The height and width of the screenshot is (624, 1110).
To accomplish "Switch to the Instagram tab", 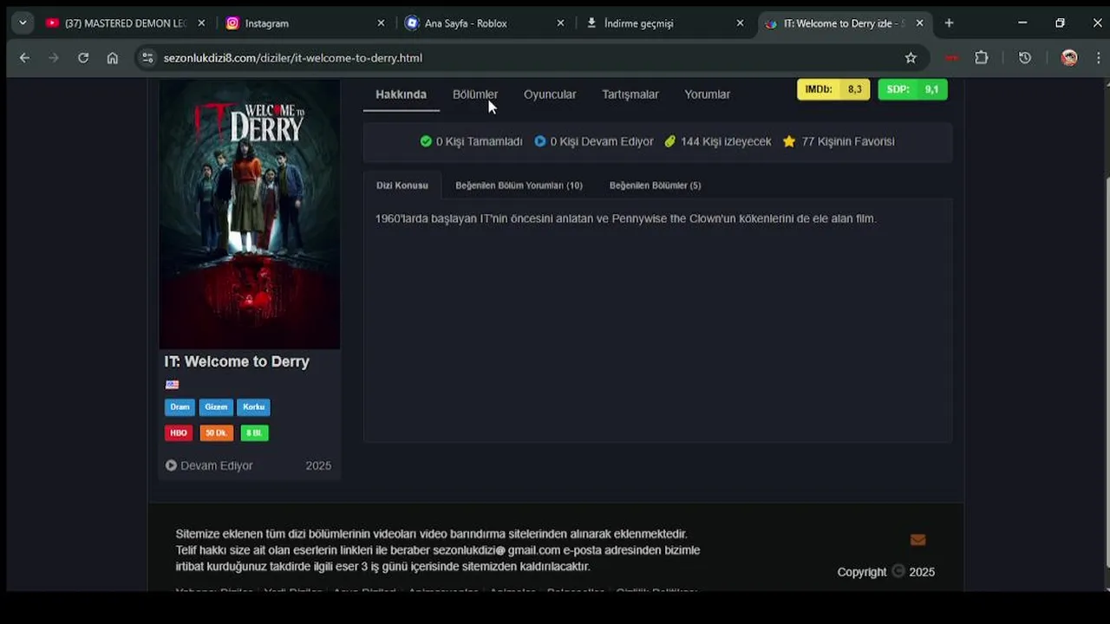I will [303, 23].
